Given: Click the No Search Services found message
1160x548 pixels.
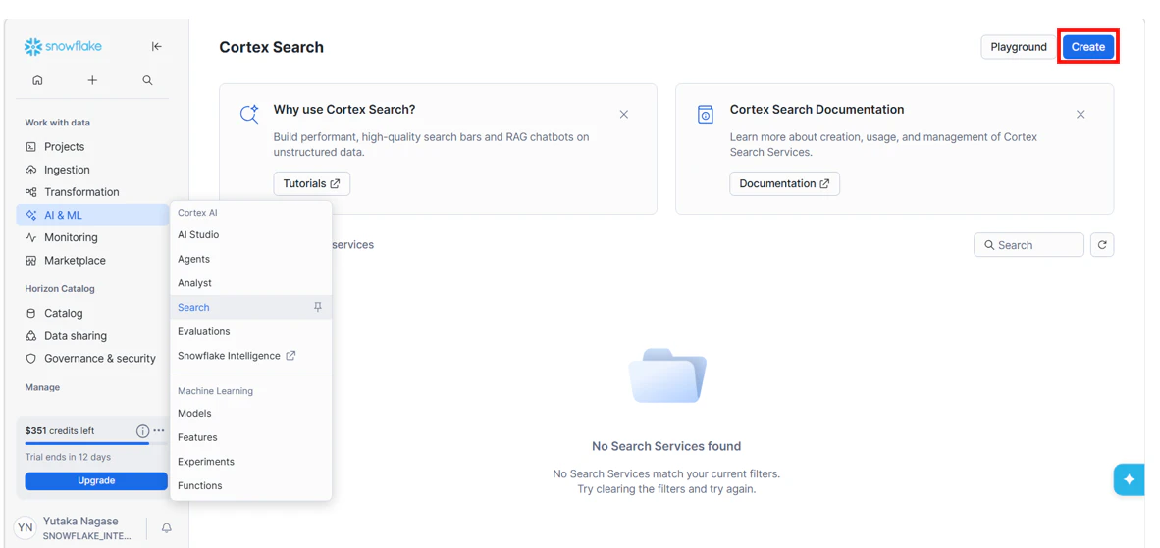Looking at the screenshot, I should coord(666,446).
